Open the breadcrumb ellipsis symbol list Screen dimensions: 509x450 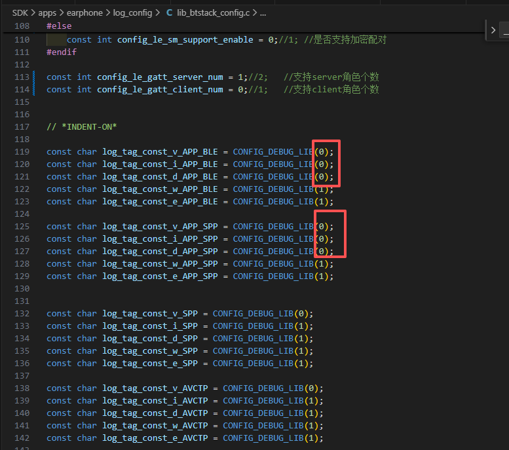click(263, 13)
